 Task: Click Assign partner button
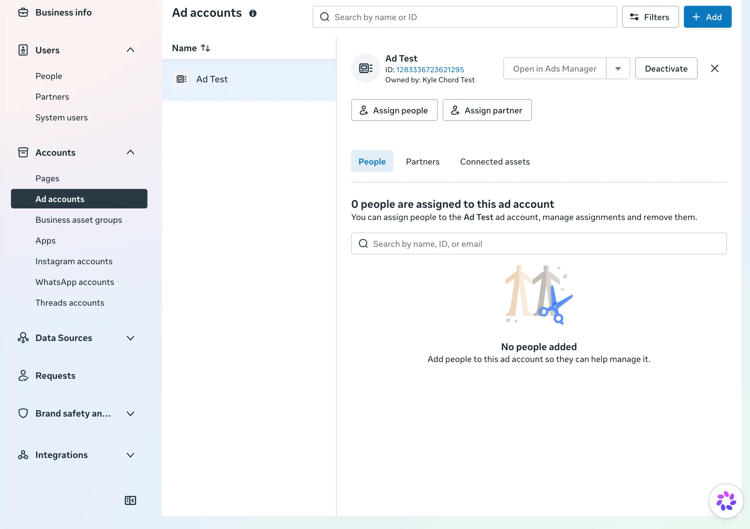pos(487,110)
